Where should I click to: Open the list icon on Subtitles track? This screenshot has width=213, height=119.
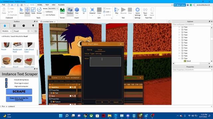click(75, 87)
